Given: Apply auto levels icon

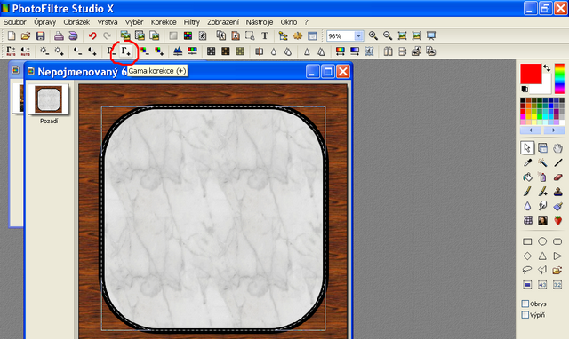Looking at the screenshot, I should (11, 51).
